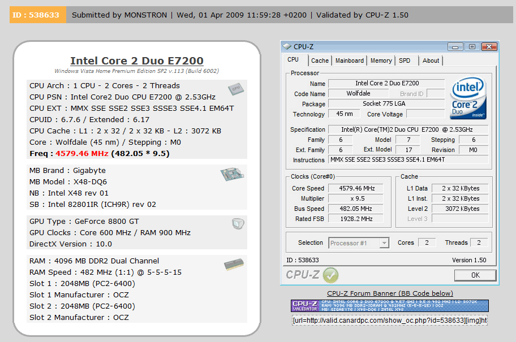The height and width of the screenshot is (342, 516).
Task: Click the MB Model : X48-DQ6 line
Action: [68, 182]
